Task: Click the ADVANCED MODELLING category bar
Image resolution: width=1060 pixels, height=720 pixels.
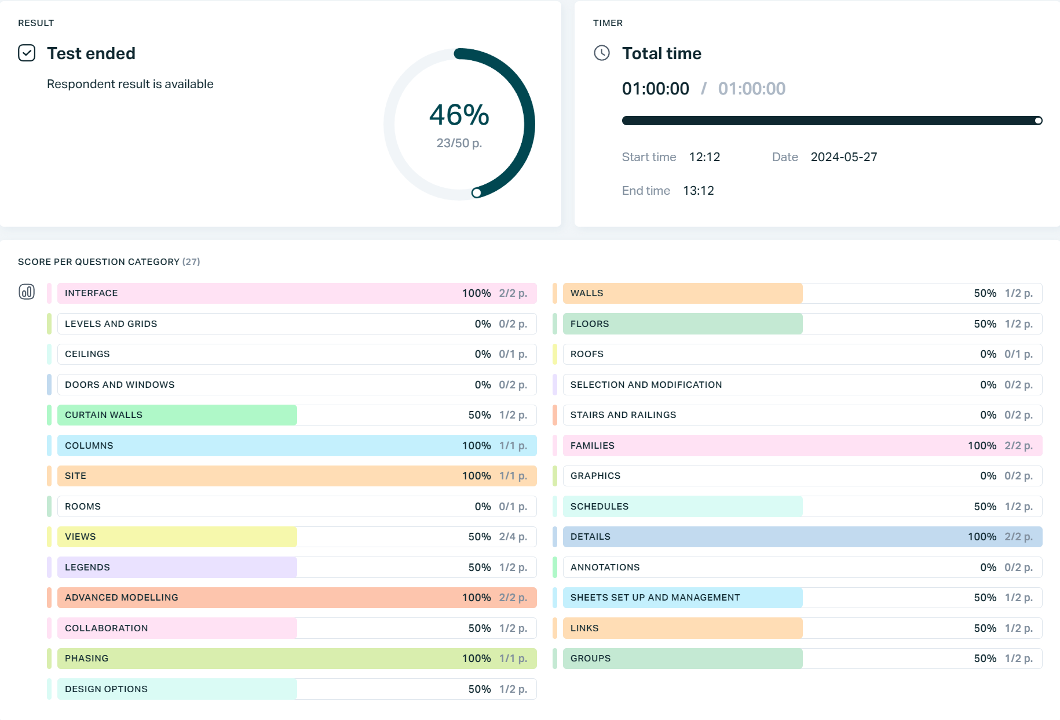Action: [x=297, y=598]
